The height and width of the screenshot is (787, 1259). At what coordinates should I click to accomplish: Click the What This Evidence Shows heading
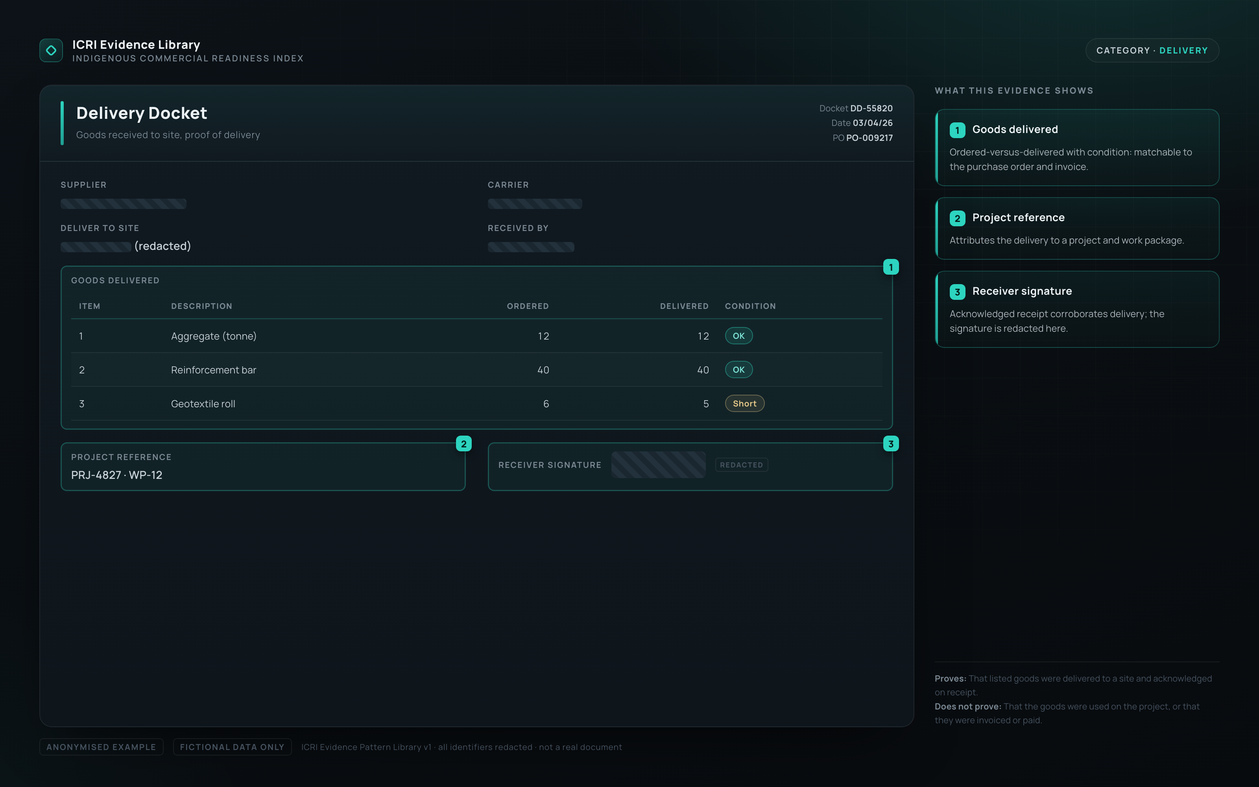(1013, 91)
